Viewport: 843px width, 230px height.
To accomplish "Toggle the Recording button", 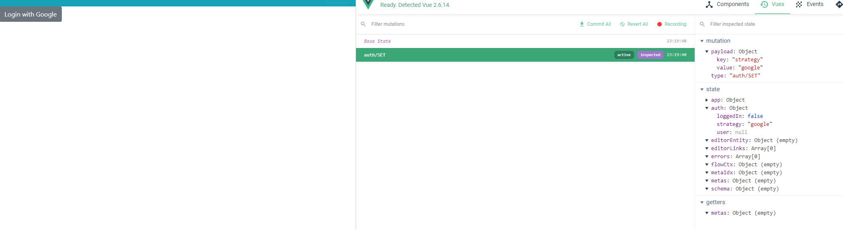I will pos(672,24).
